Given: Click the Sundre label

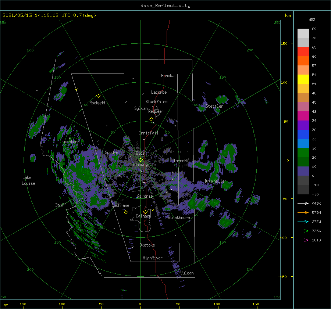Looking at the screenshot, I should point(111,152).
